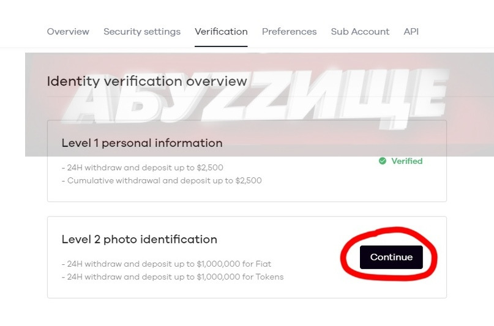This screenshot has height=326, width=494.
Task: Open the Overview tab
Action: pos(68,32)
